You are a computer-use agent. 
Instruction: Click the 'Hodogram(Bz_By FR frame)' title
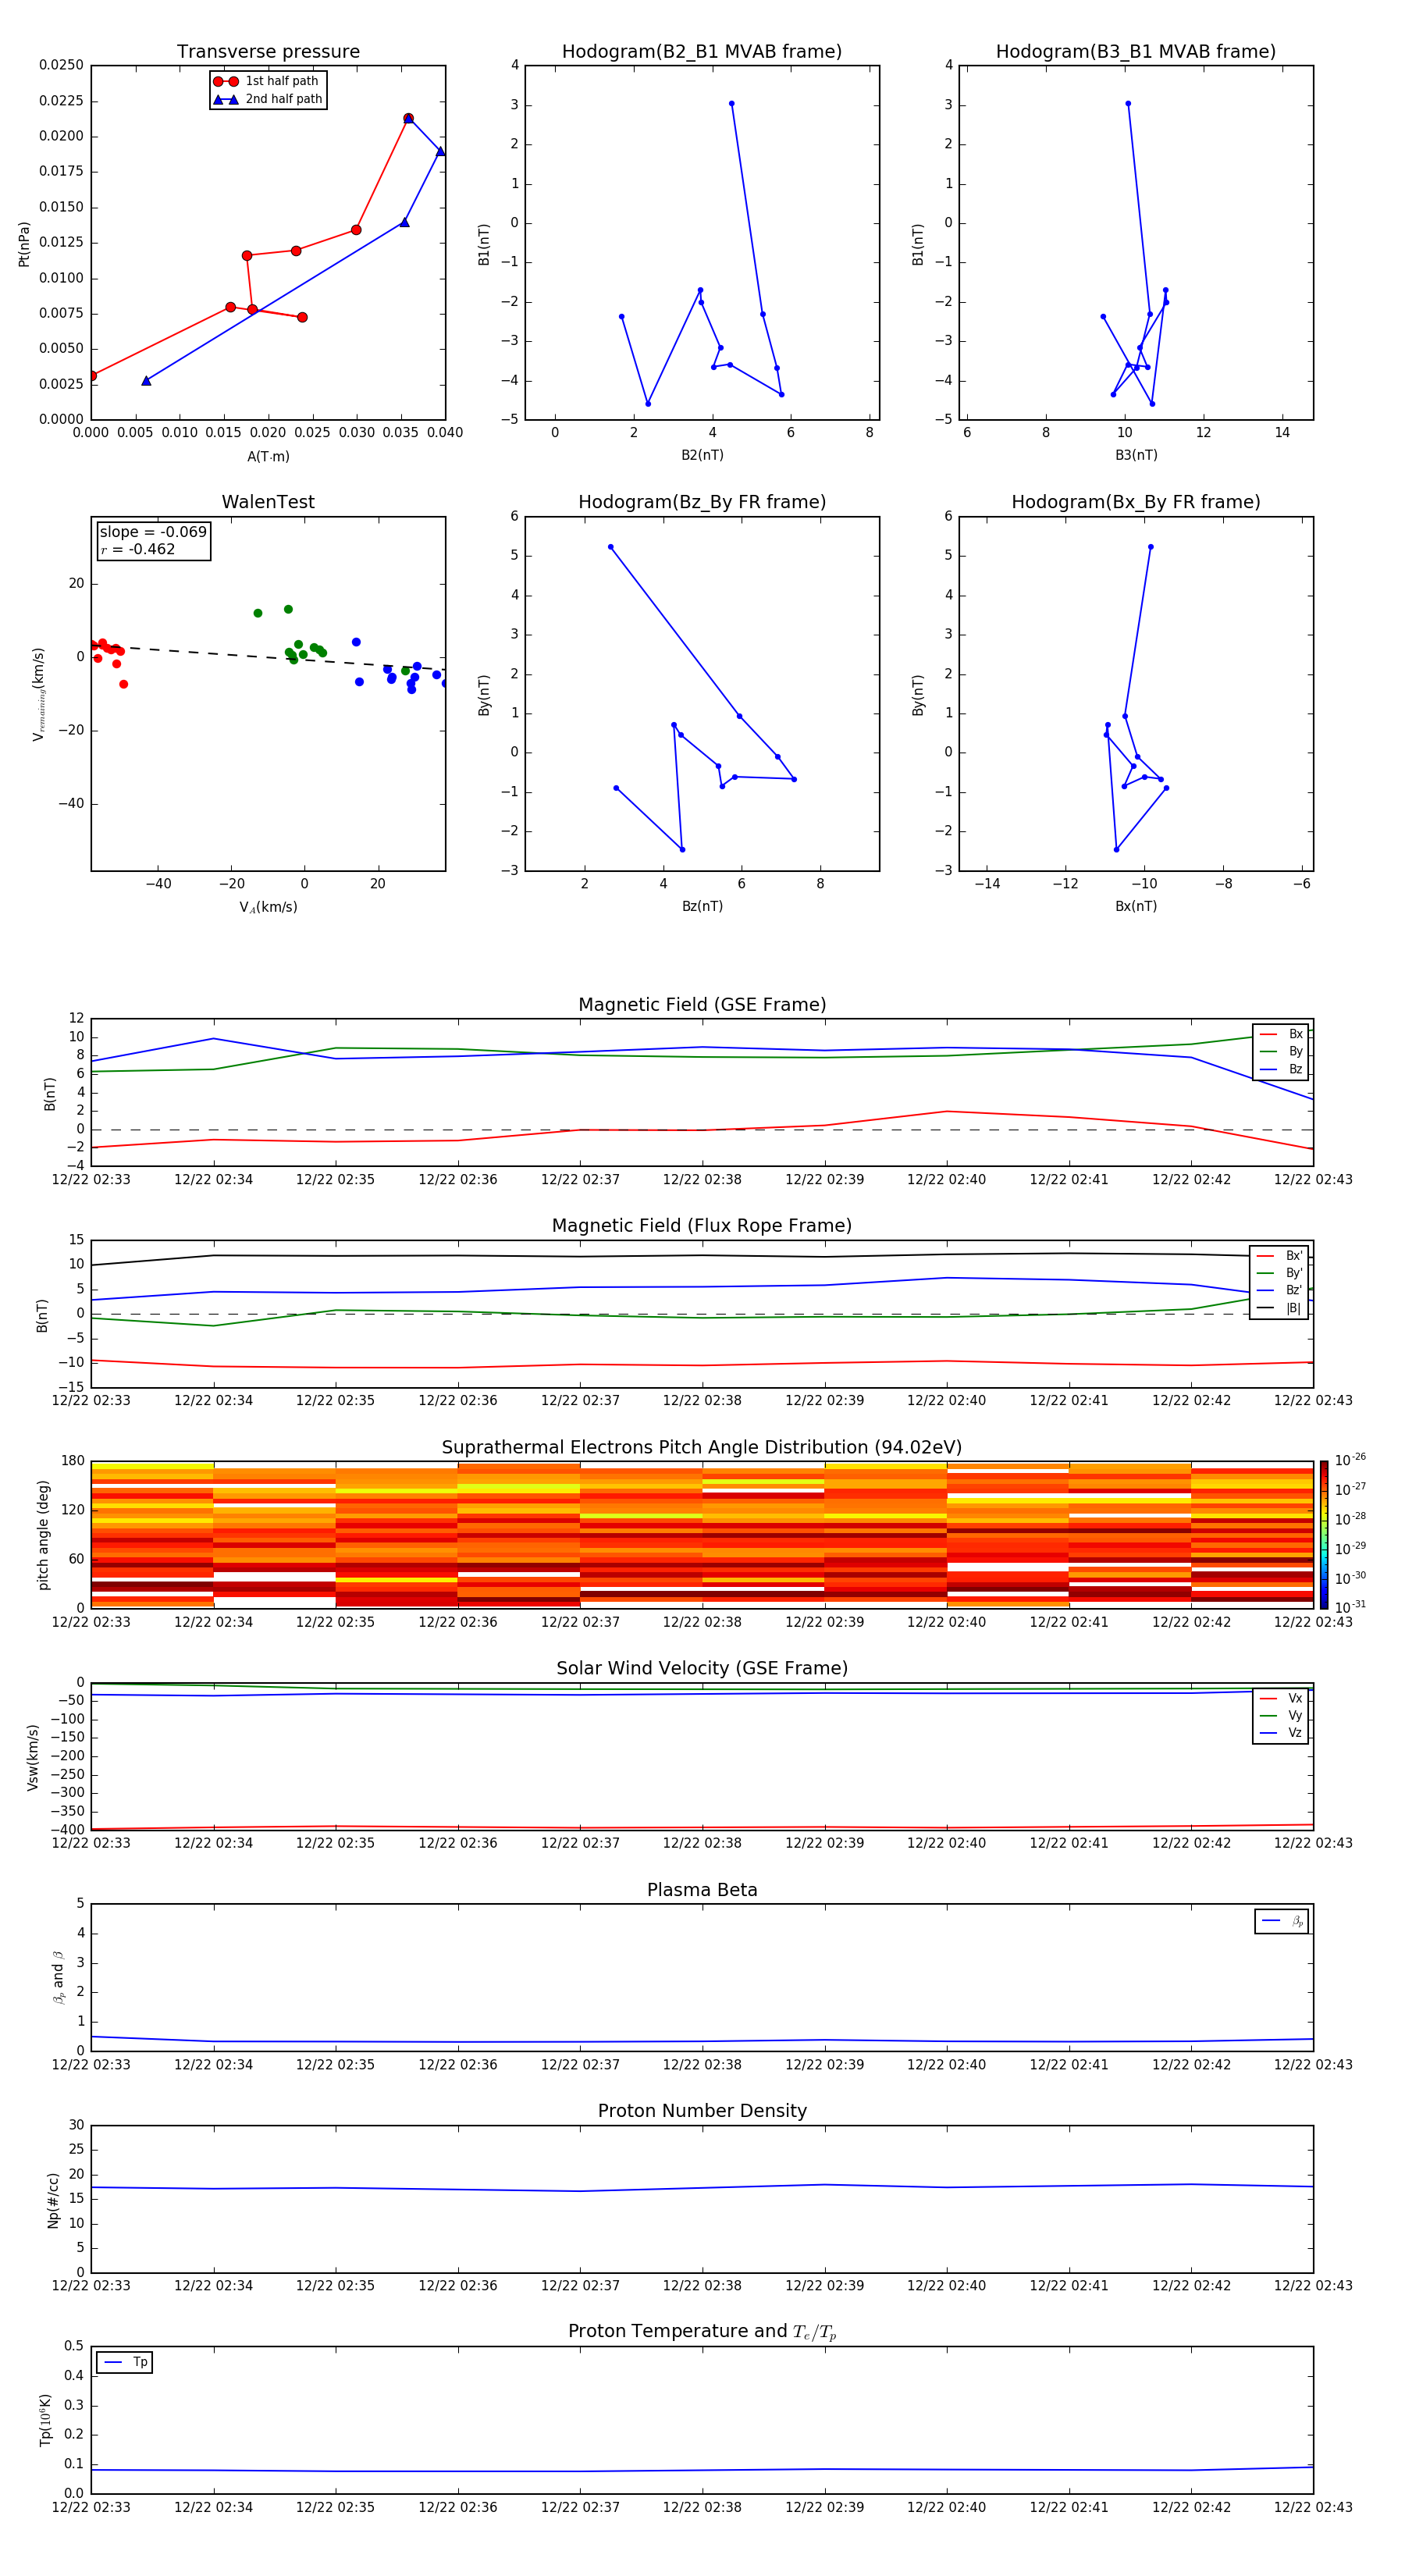702,502
